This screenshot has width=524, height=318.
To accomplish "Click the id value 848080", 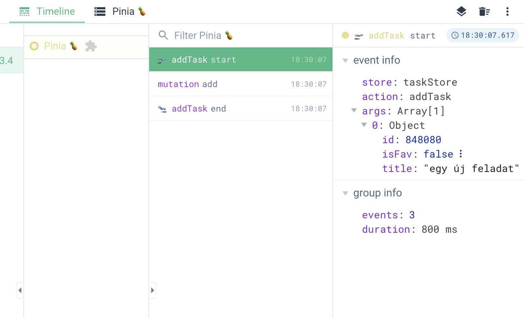I will pos(423,140).
